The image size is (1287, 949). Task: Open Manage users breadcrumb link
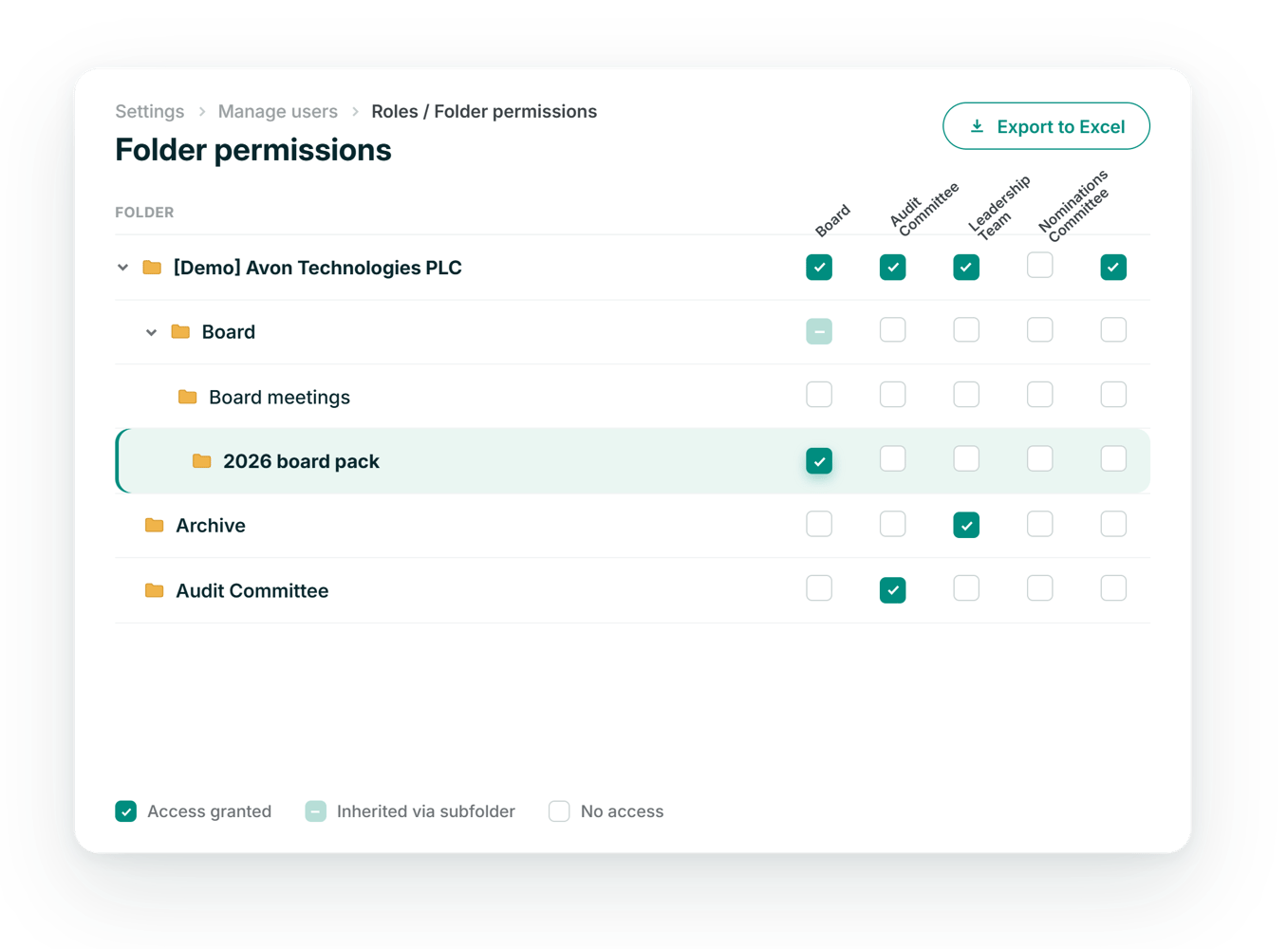coord(278,111)
